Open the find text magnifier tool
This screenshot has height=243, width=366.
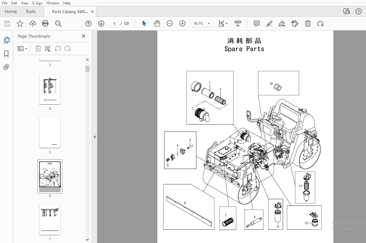[x=58, y=24]
